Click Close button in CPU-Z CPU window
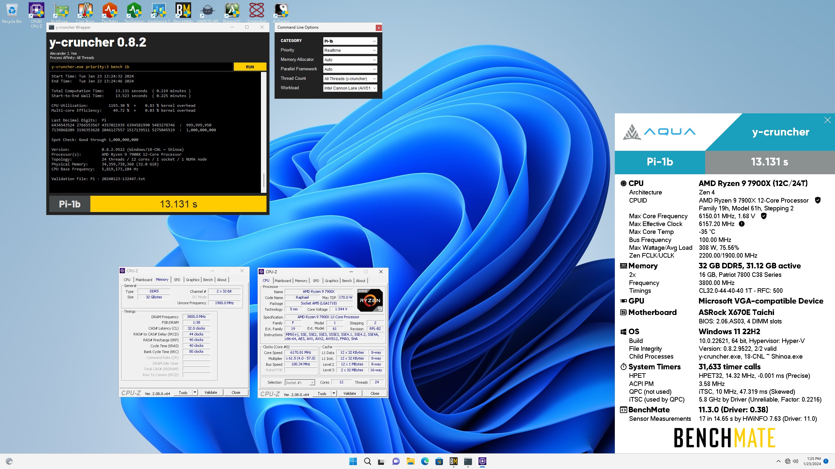Screen dimensions: 835x469 tap(375, 393)
